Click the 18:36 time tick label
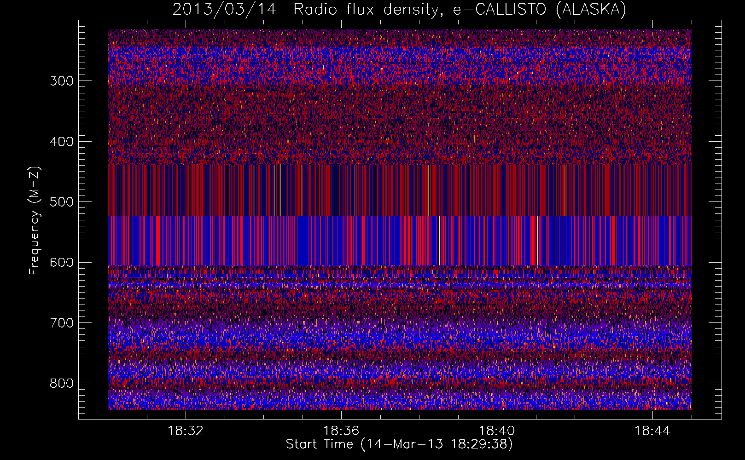745x460 pixels. (x=341, y=431)
